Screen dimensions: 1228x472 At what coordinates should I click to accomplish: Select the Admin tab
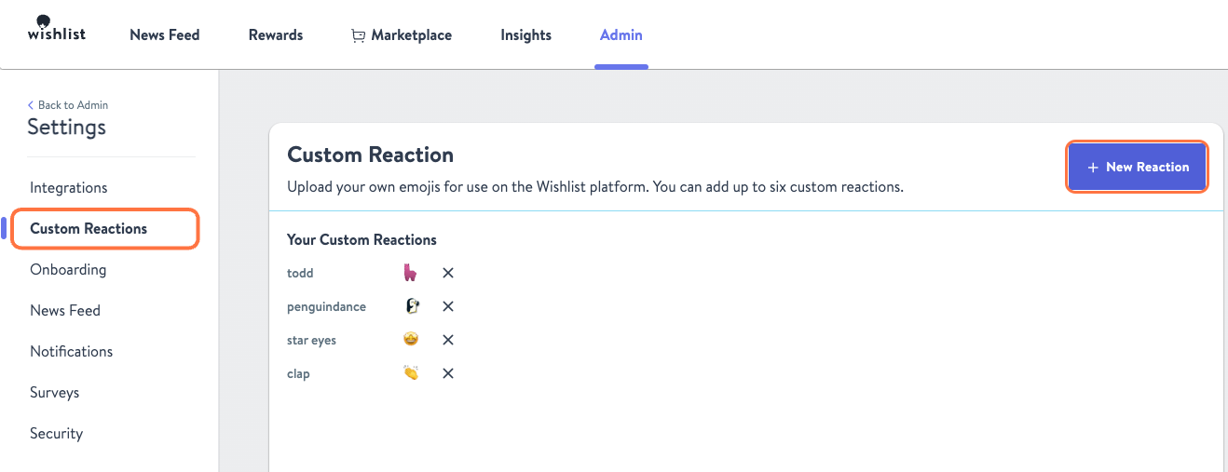[621, 34]
